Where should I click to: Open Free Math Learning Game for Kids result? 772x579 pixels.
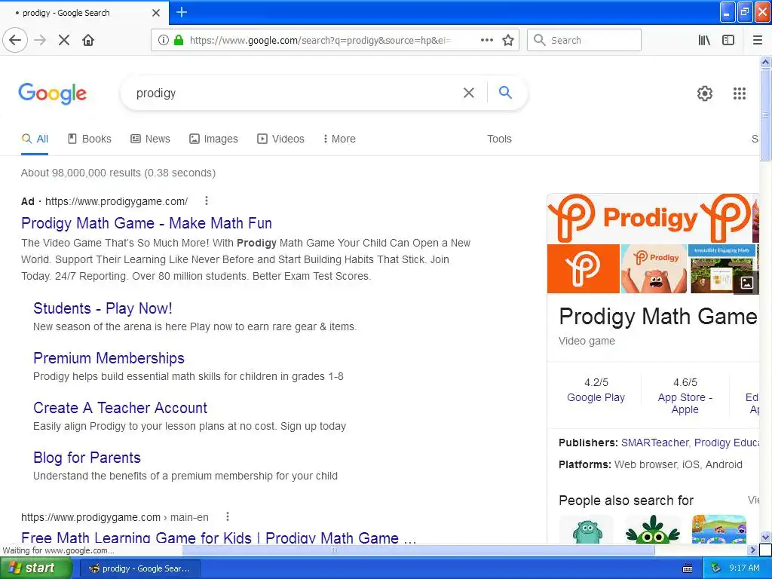coord(219,537)
